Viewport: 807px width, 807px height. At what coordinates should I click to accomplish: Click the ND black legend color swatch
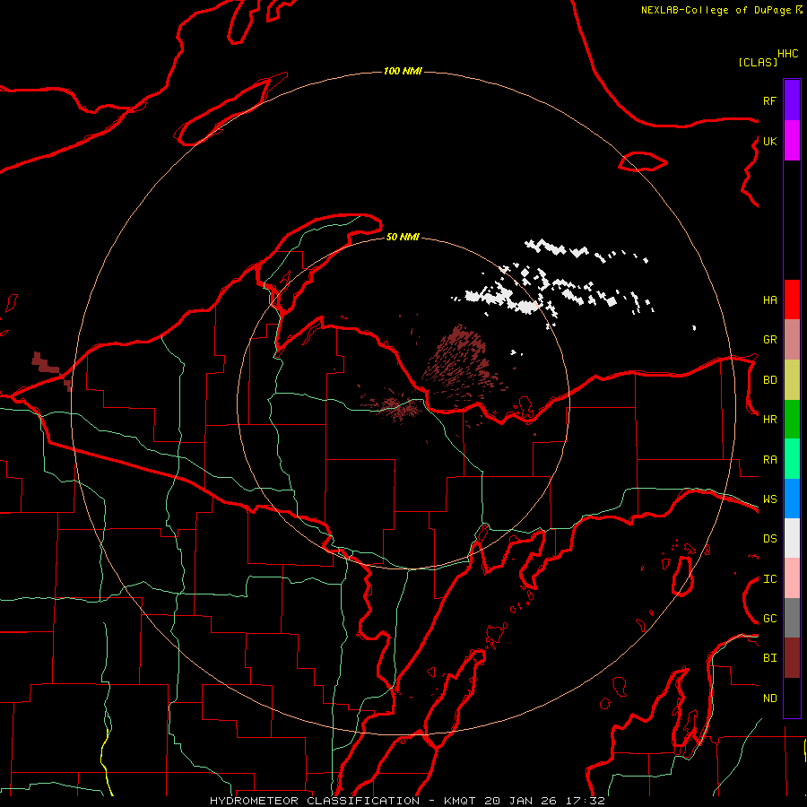tap(792, 698)
